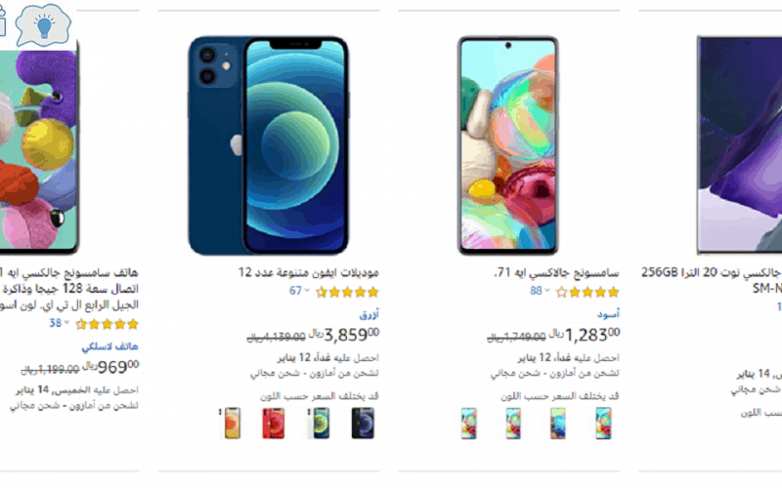Select the black iPhone 12 color swatch
The height and width of the screenshot is (488, 782).
[363, 424]
